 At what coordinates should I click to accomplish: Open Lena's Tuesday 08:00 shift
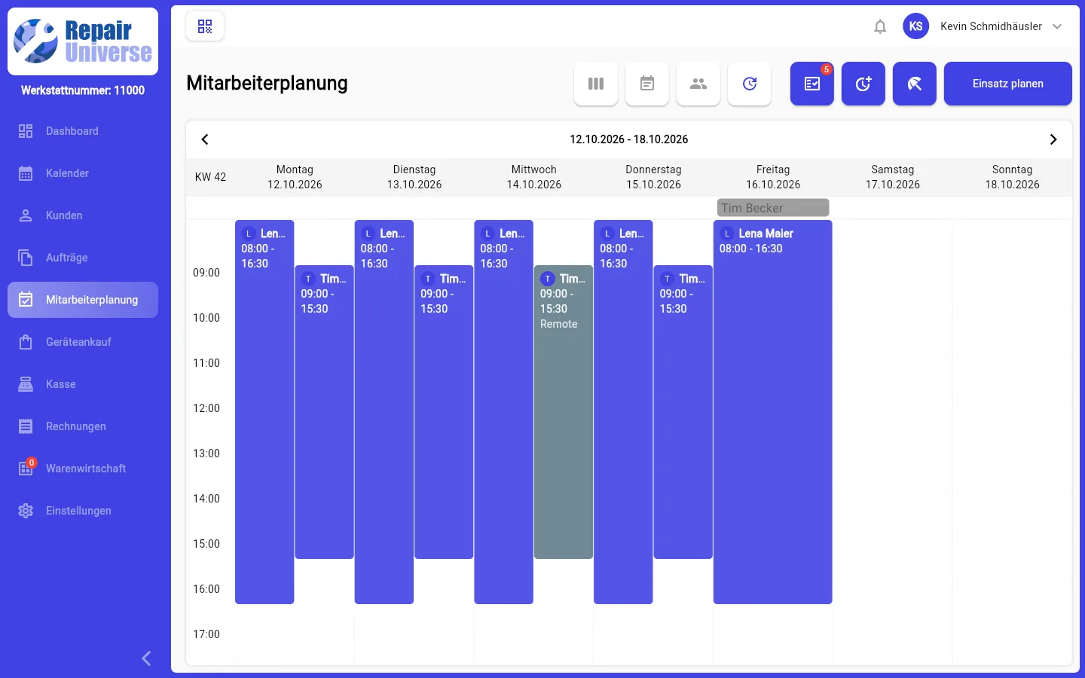click(384, 412)
